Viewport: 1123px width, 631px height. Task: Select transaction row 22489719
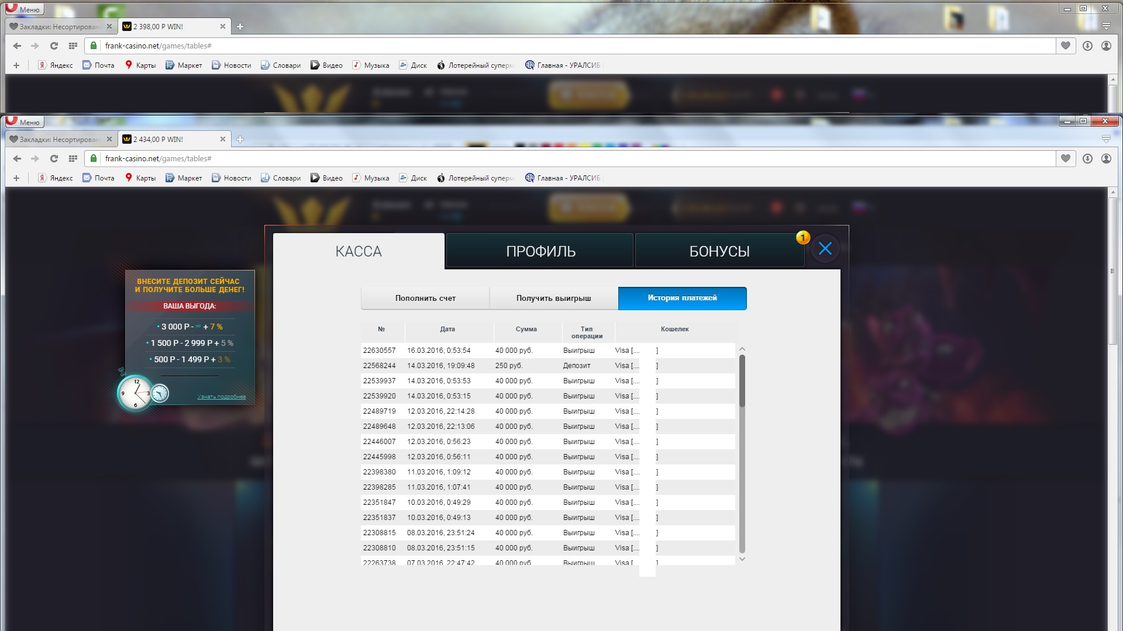point(548,411)
